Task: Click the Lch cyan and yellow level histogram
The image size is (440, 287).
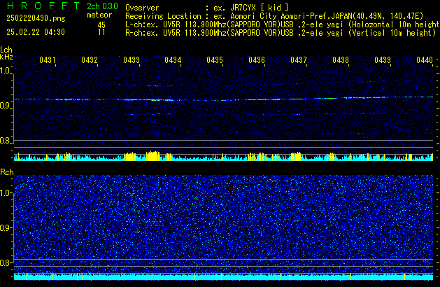Action: click(223, 156)
